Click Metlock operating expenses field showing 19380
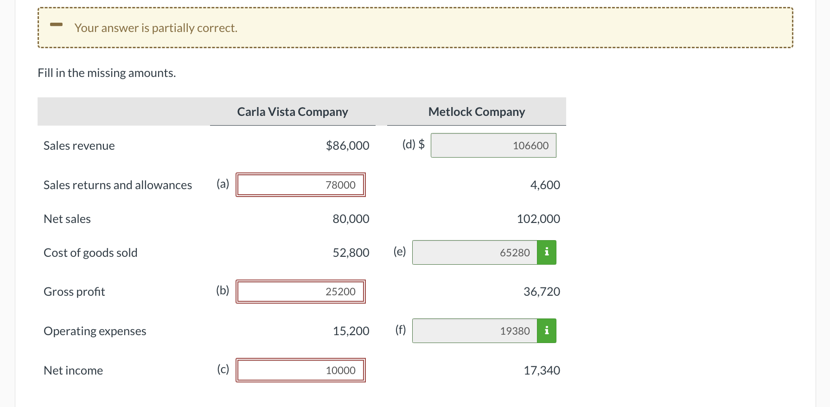This screenshot has width=830, height=407. (x=475, y=331)
